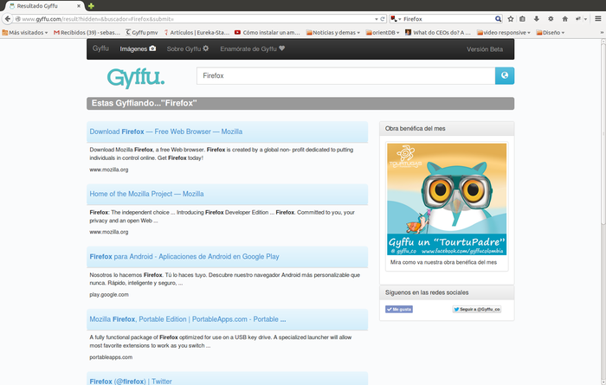Open Sobre Gyffu in the navigation bar

coord(188,48)
